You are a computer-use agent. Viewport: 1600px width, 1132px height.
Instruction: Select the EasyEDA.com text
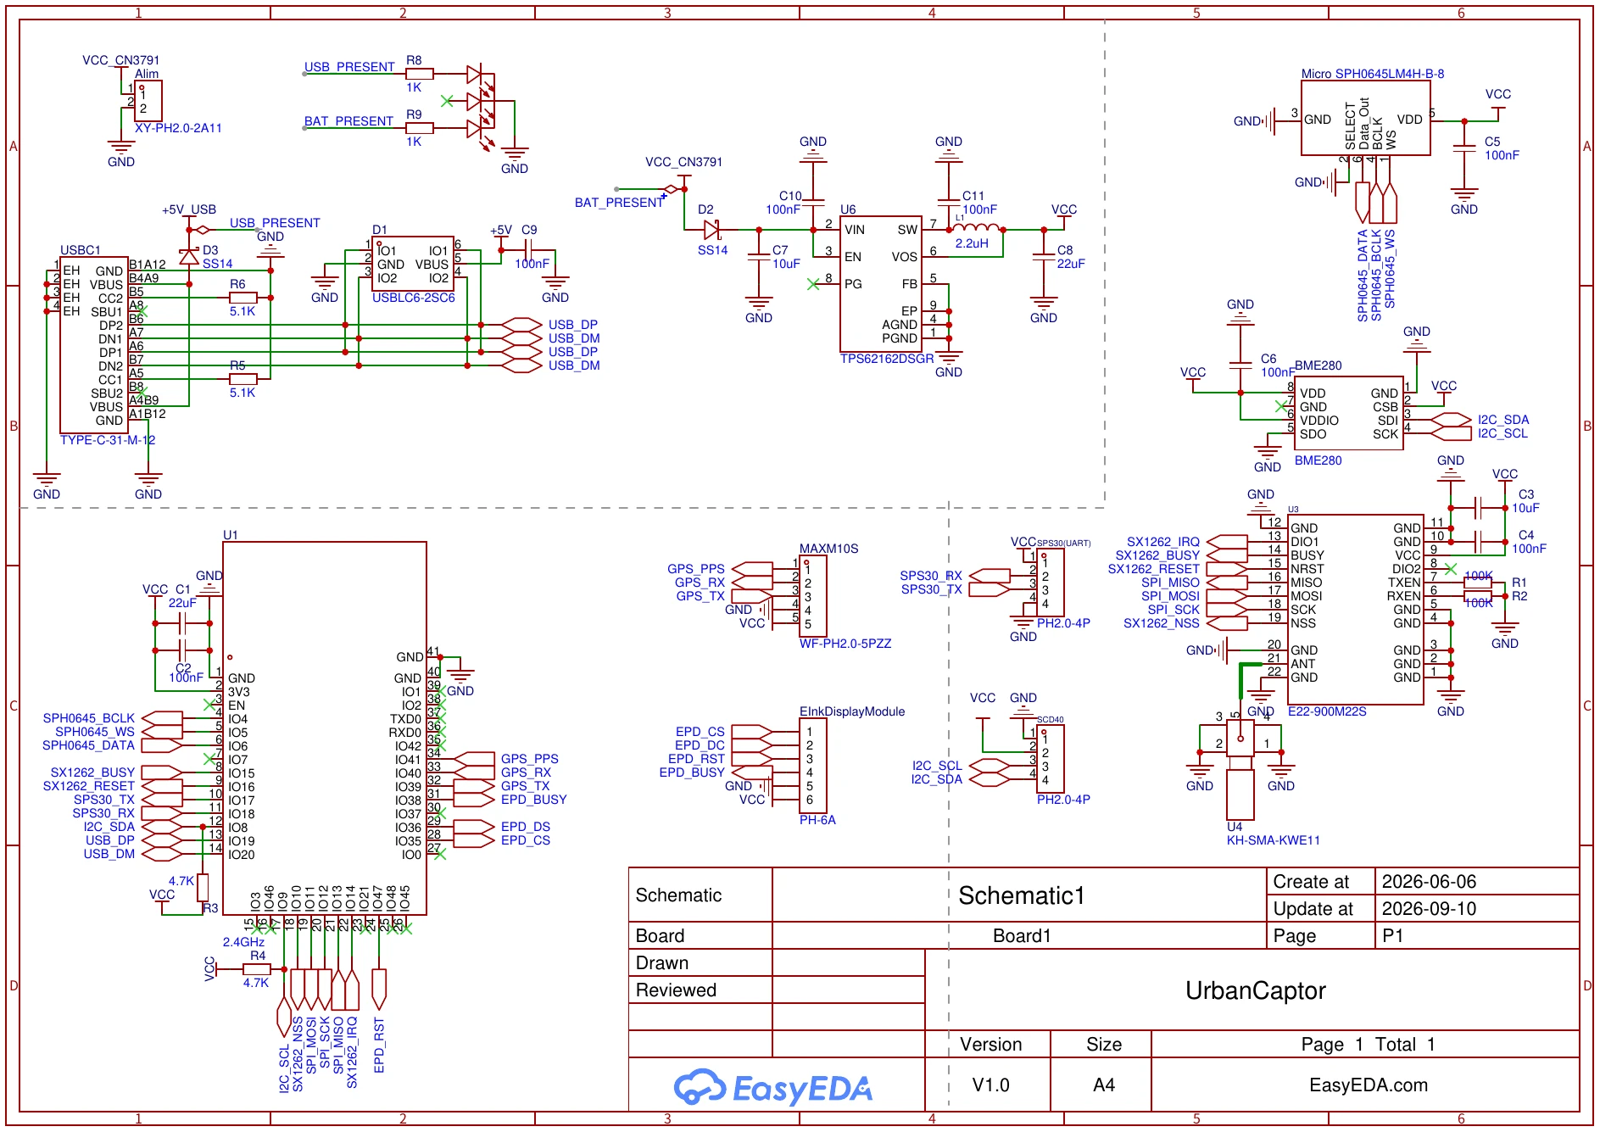[x=1369, y=1085]
